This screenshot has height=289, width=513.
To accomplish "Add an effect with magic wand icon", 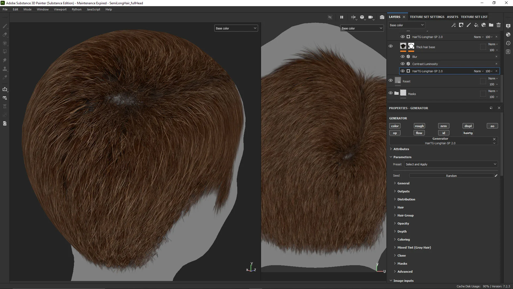I will [454, 25].
